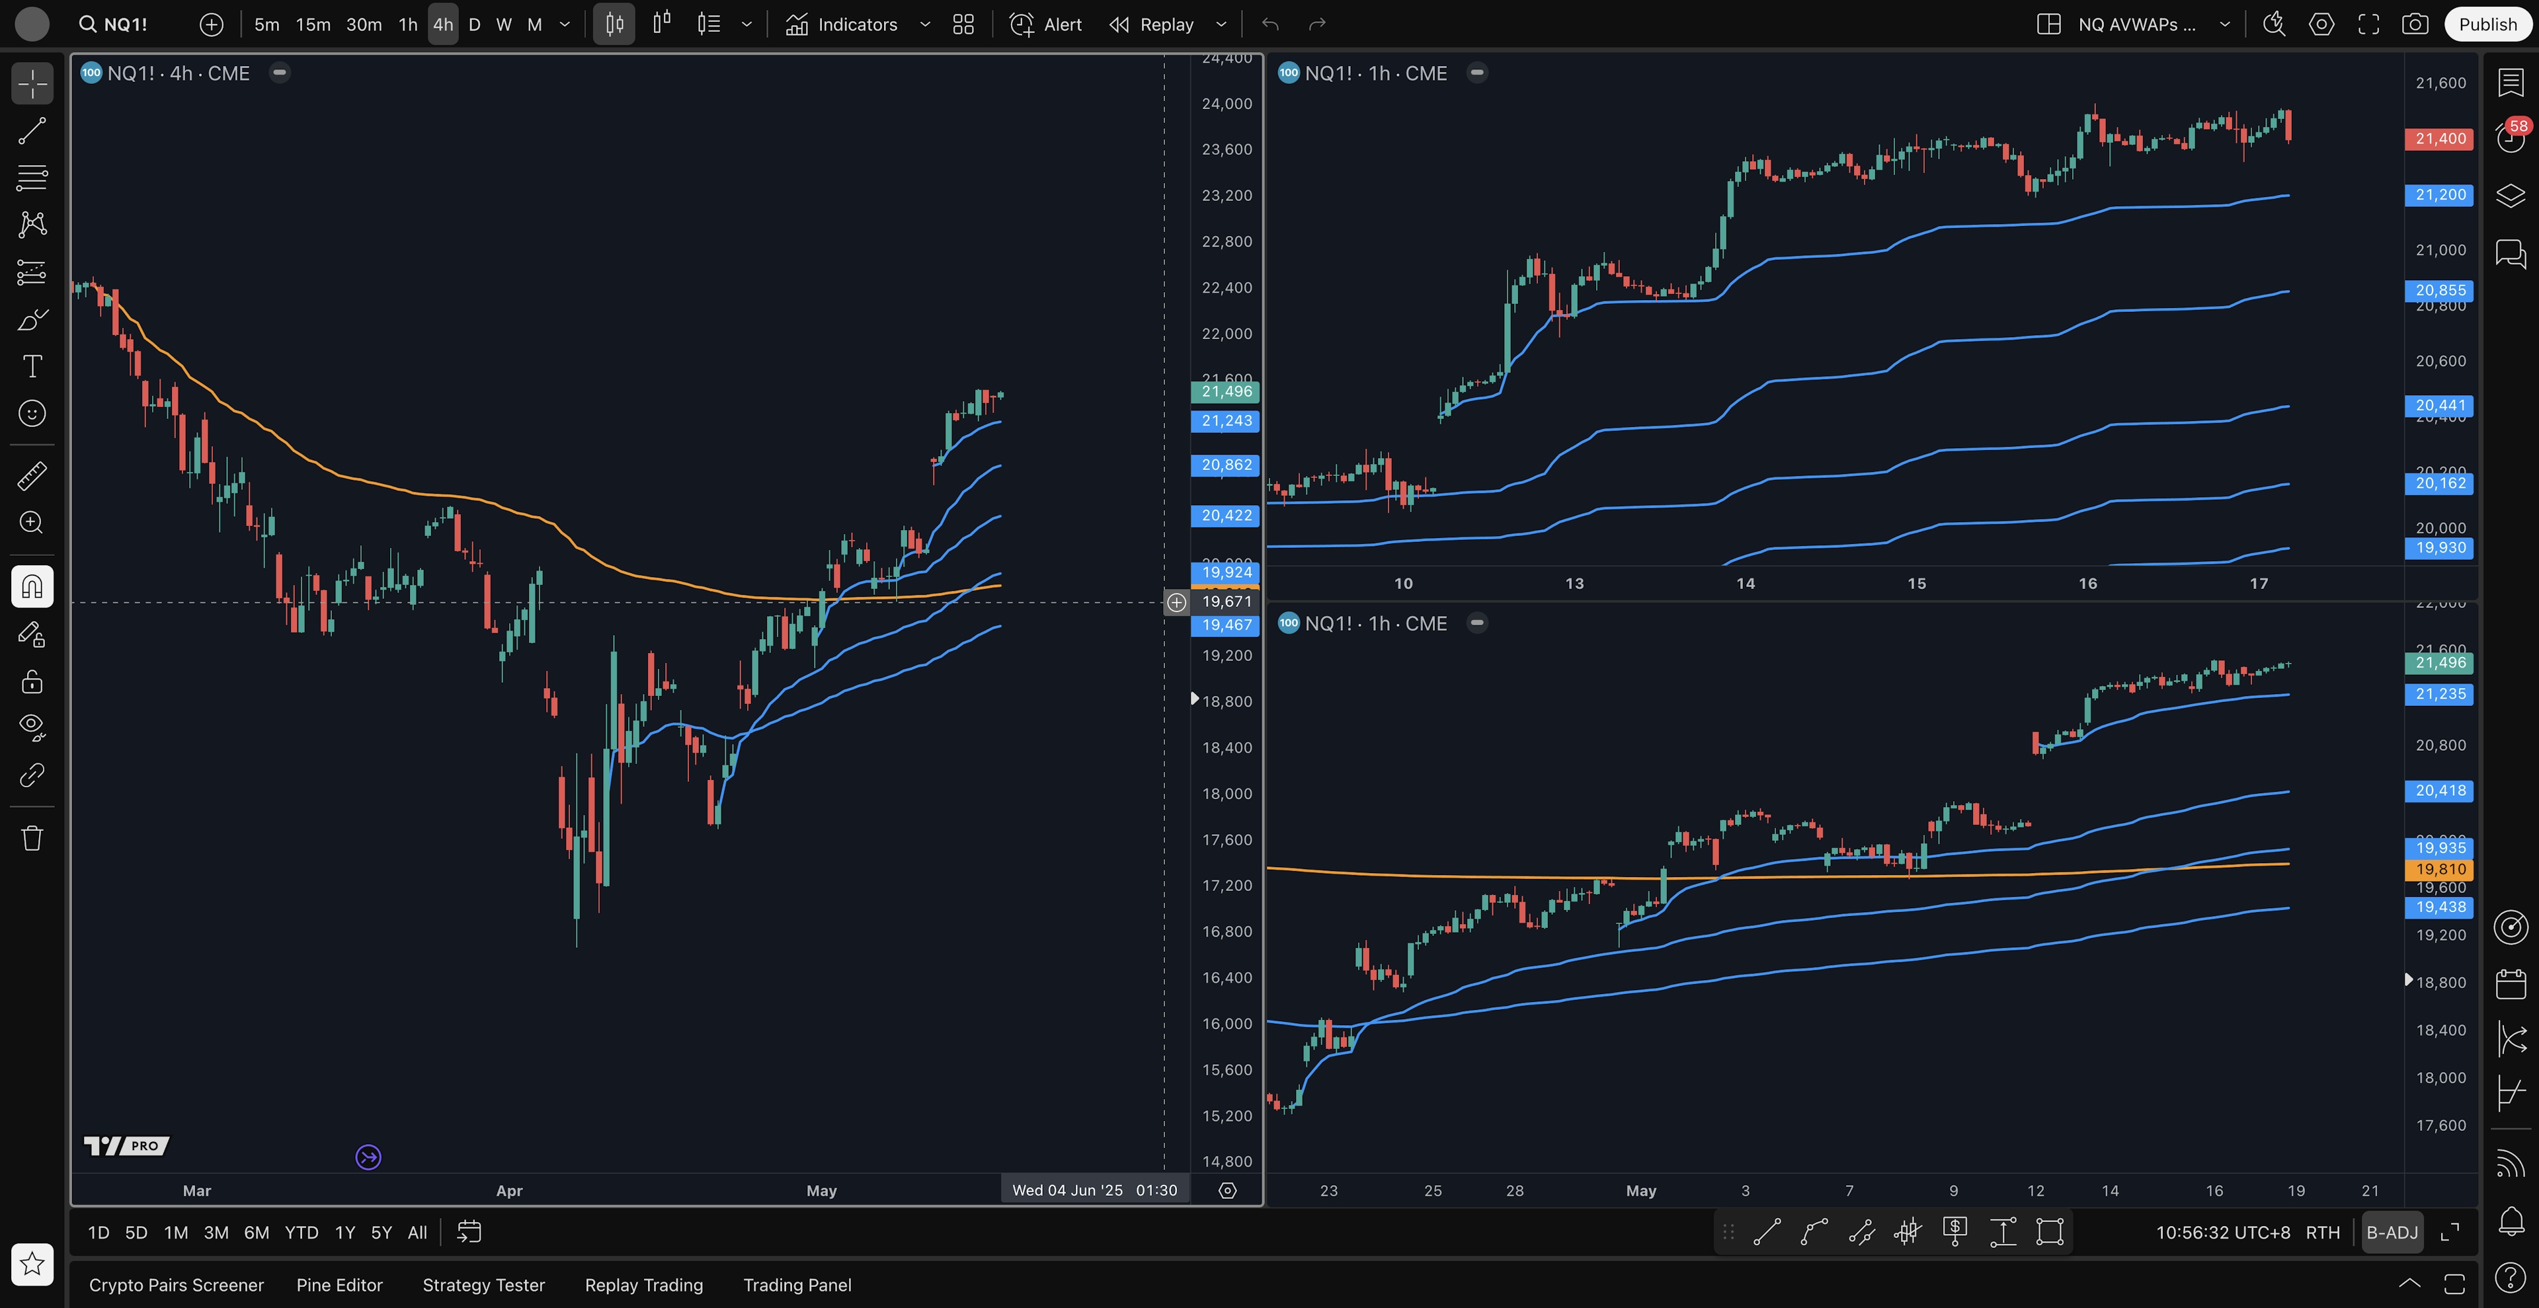Toggle lock all drawing tools
Screen dimensions: 2539x1308
coord(32,681)
